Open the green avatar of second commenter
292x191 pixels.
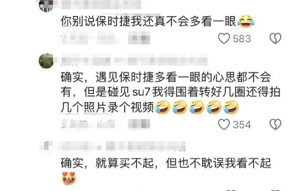pyautogui.click(x=46, y=61)
